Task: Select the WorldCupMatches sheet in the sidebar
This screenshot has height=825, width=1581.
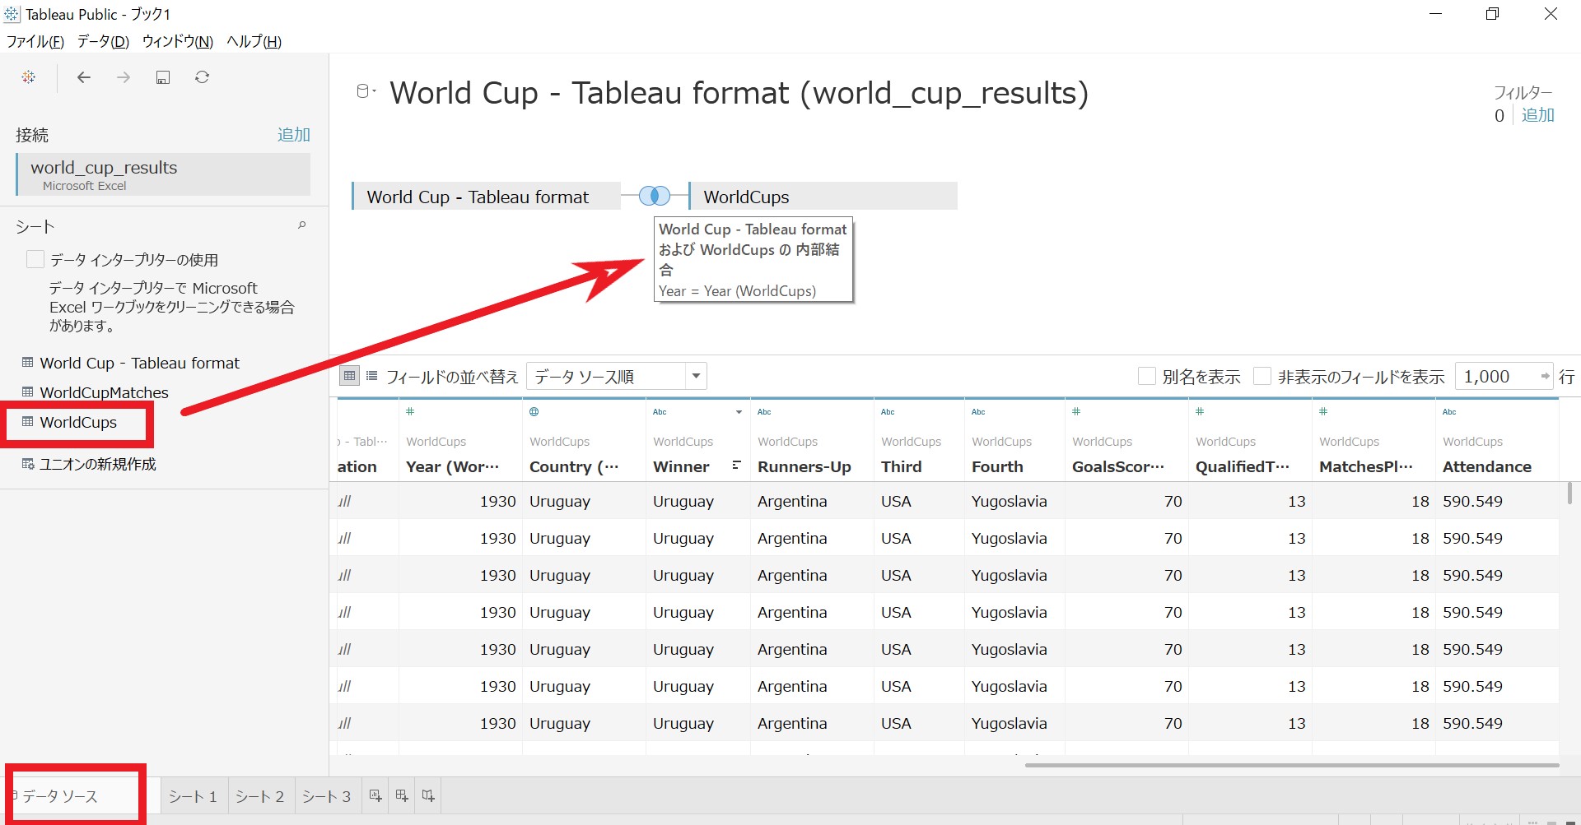Action: (105, 392)
